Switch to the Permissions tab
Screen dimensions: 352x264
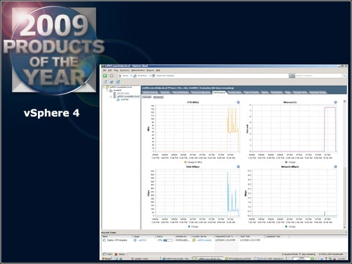tap(276, 92)
